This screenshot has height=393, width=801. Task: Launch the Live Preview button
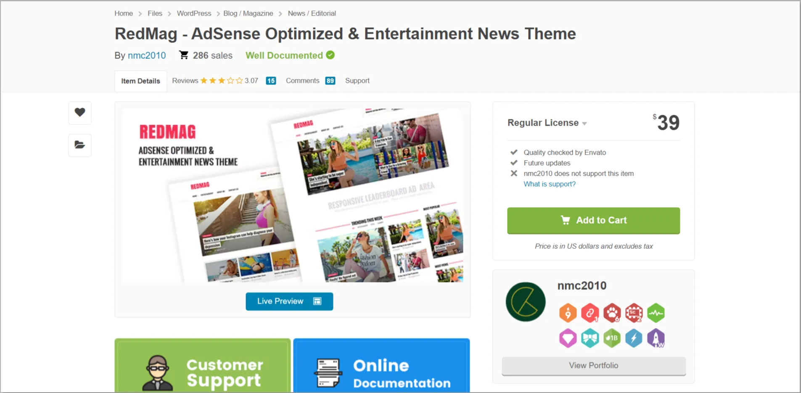(289, 301)
